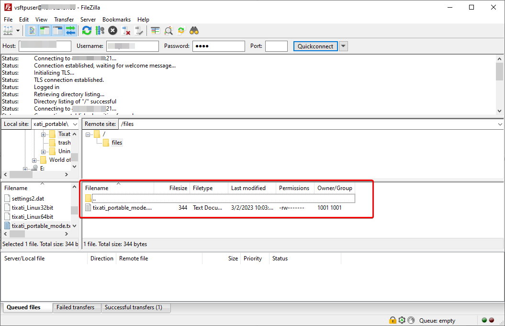
Task: Select the remote tixati_portable_mode file
Action: coord(122,207)
